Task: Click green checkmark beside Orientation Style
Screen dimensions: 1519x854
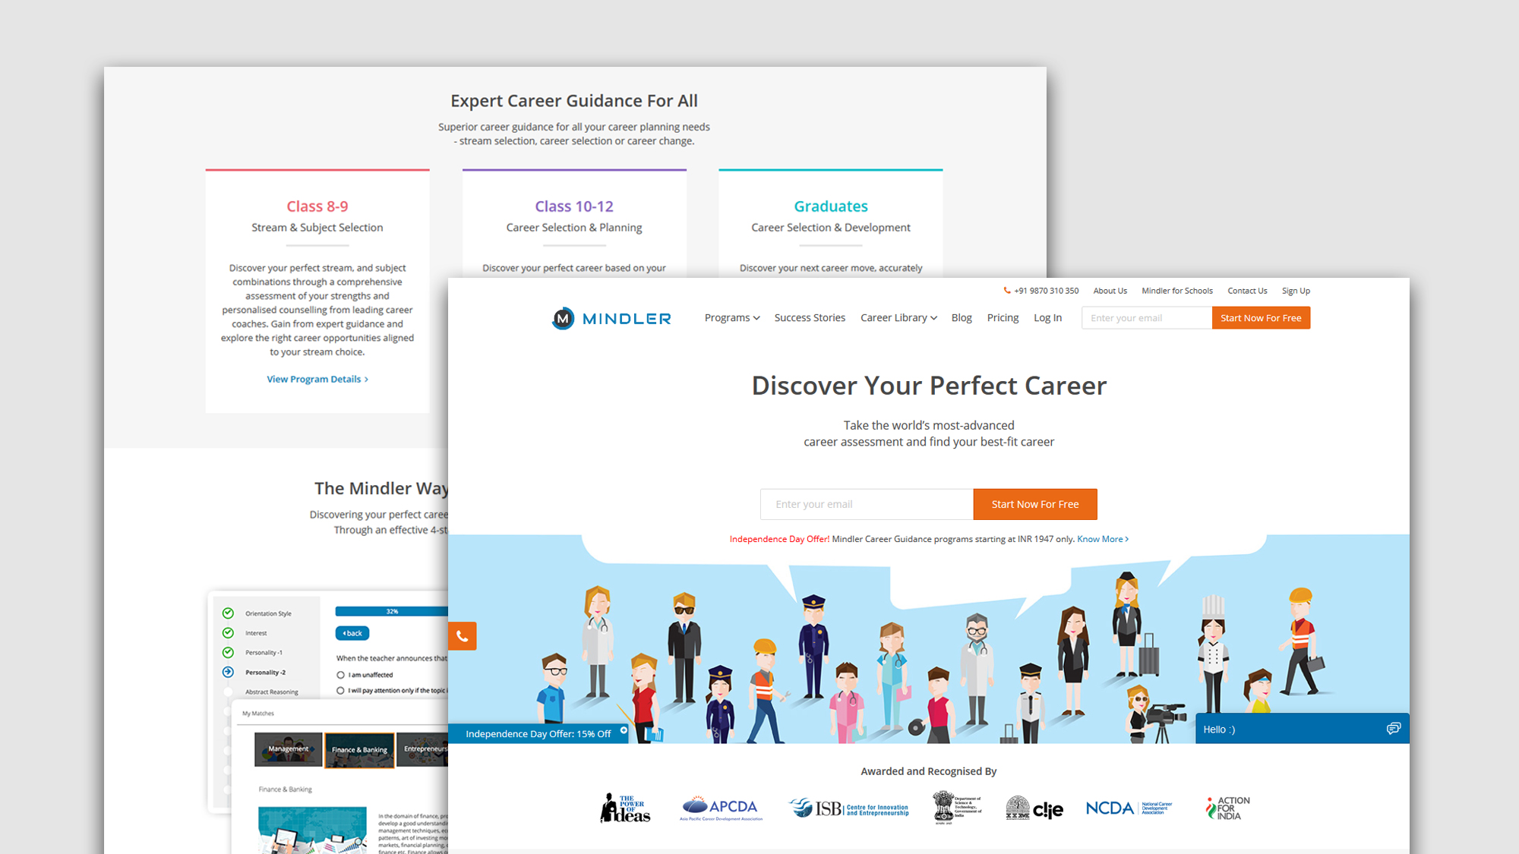Action: 228,613
